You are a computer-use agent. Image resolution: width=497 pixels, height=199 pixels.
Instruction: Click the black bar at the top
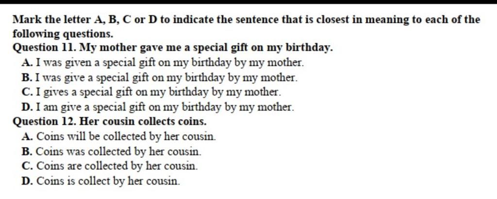pos(248,2)
